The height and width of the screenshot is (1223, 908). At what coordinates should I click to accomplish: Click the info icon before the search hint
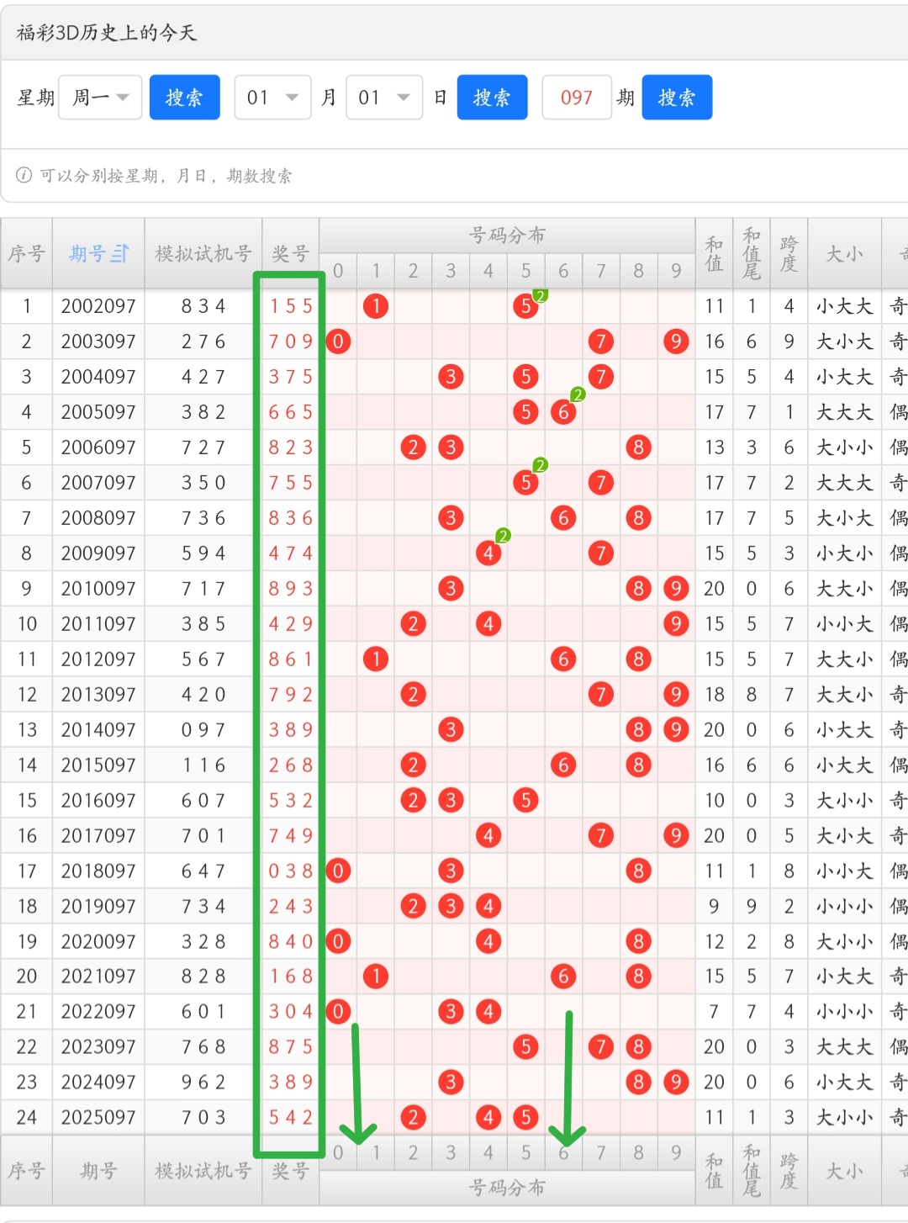click(24, 175)
